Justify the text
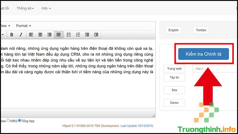This screenshot has width=238, height=134. tap(59, 35)
